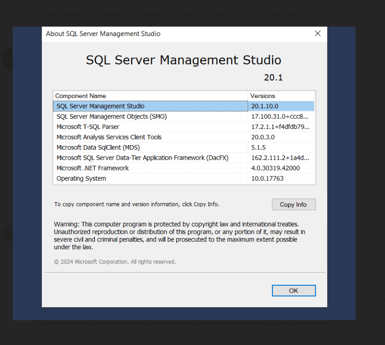Select the Data-Tier Application Framework (DacFX) row

(143, 158)
